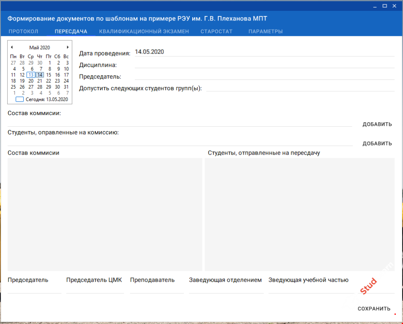Click the Дата проведения date field
The height and width of the screenshot is (324, 403).
click(264, 52)
